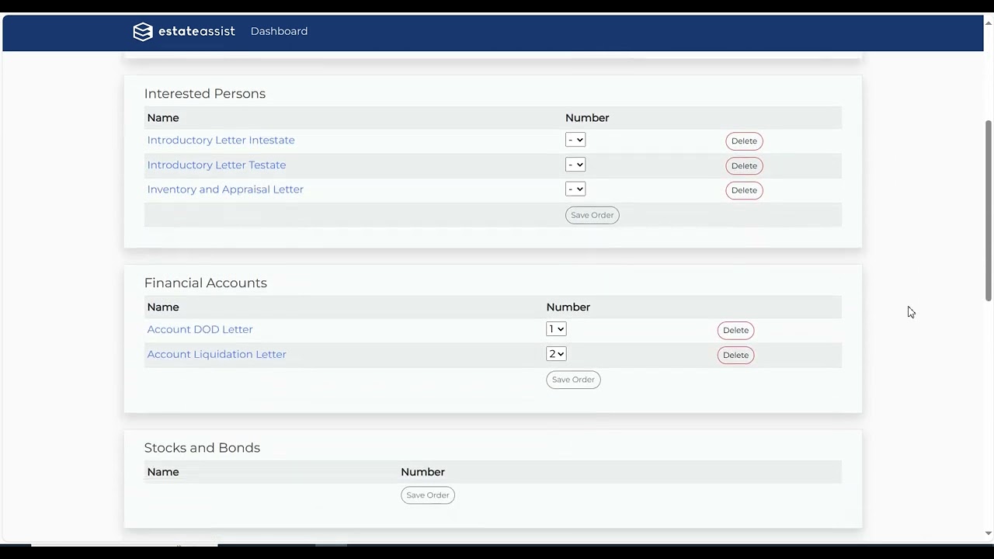The image size is (994, 559).
Task: Expand number dropdown for Introductory Letter Intestate
Action: (x=575, y=140)
